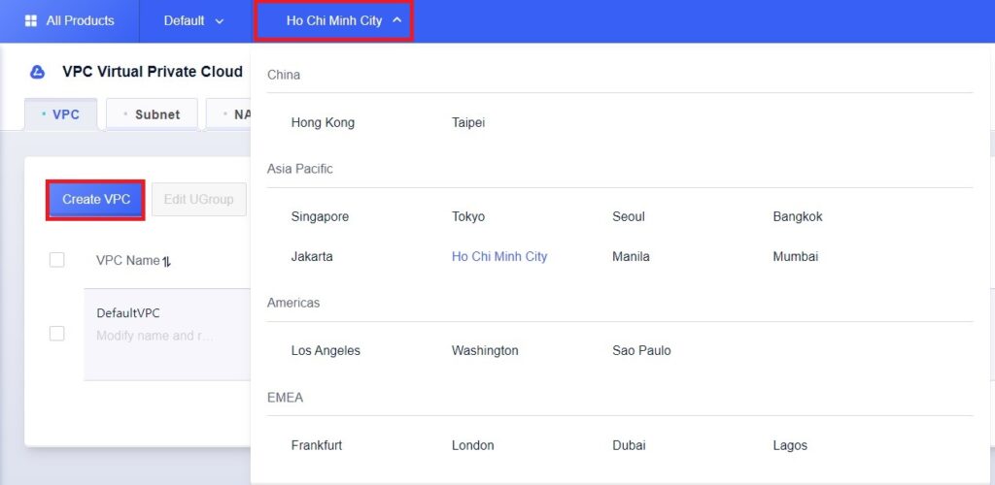The width and height of the screenshot is (995, 485).
Task: Select the VPC tab
Action: coord(61,114)
